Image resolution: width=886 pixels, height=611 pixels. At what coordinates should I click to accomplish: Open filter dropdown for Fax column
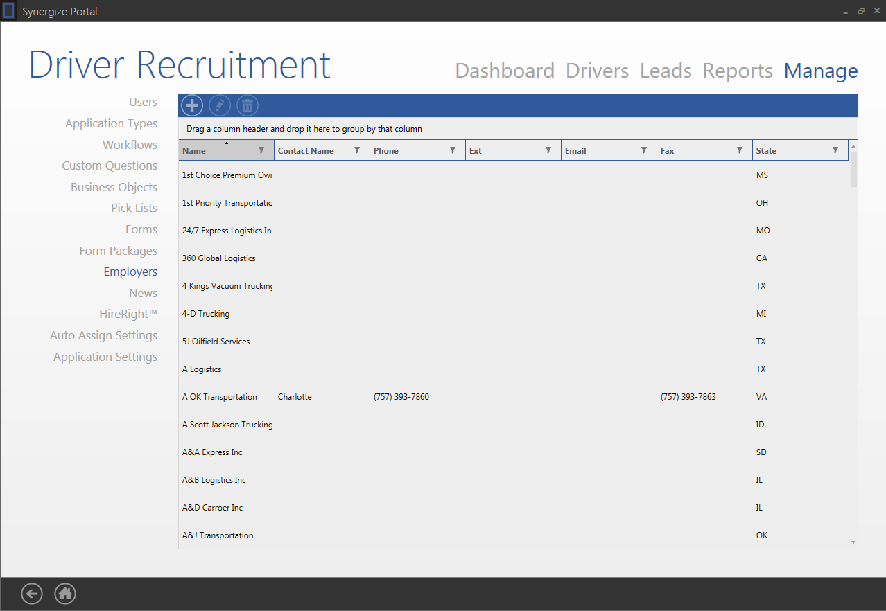coord(740,150)
